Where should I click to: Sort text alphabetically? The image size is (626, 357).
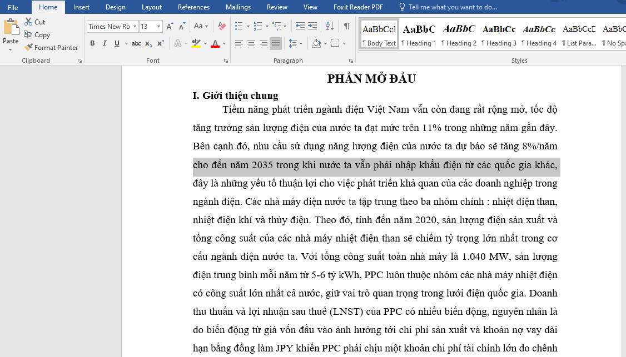(330, 26)
